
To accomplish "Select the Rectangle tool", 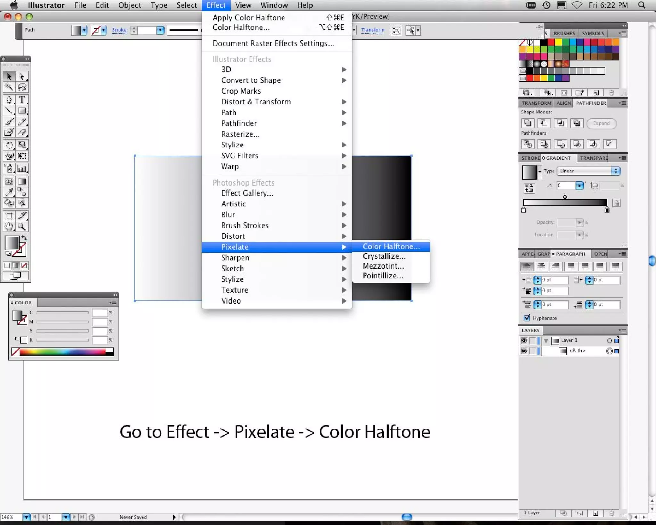I will click(22, 111).
